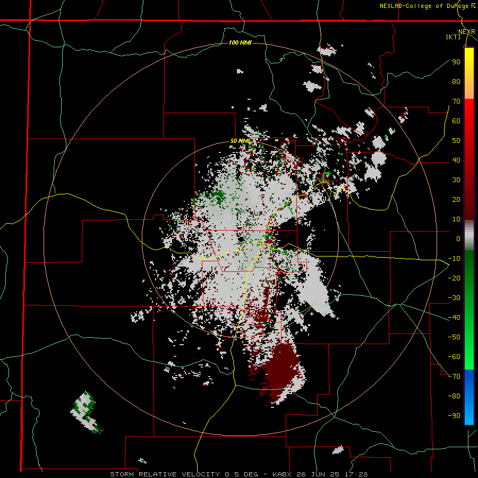The width and height of the screenshot is (478, 478).
Task: Click the 0.5 DEG elevation text in footer
Action: click(242, 474)
